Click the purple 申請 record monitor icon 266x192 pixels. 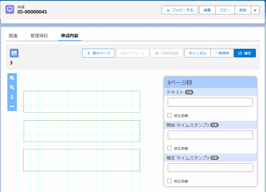[x=10, y=9]
